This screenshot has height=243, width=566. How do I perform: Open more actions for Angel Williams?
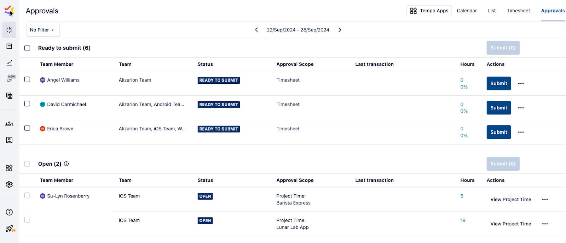tap(521, 83)
